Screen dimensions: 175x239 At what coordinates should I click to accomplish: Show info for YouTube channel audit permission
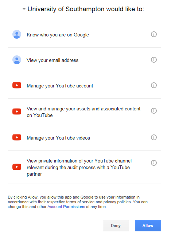pyautogui.click(x=153, y=163)
